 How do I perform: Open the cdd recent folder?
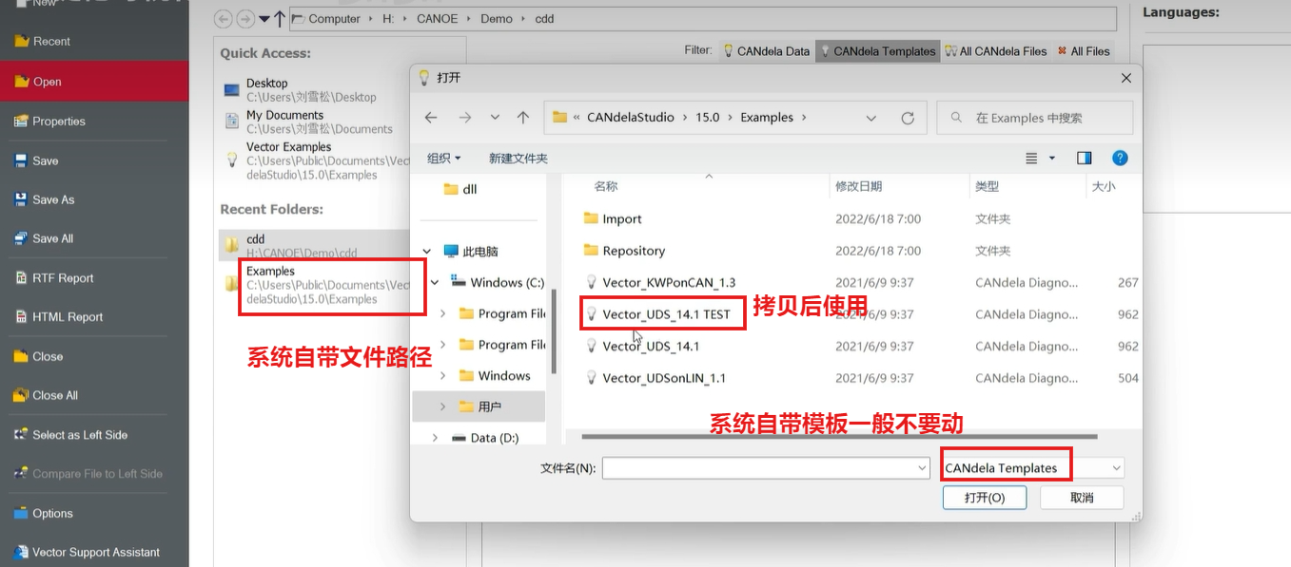point(314,246)
